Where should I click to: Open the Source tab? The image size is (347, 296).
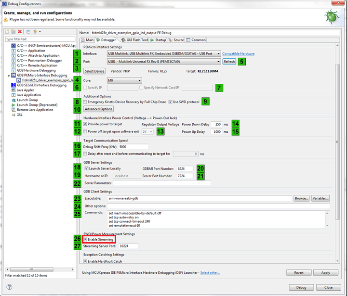pos(176,40)
